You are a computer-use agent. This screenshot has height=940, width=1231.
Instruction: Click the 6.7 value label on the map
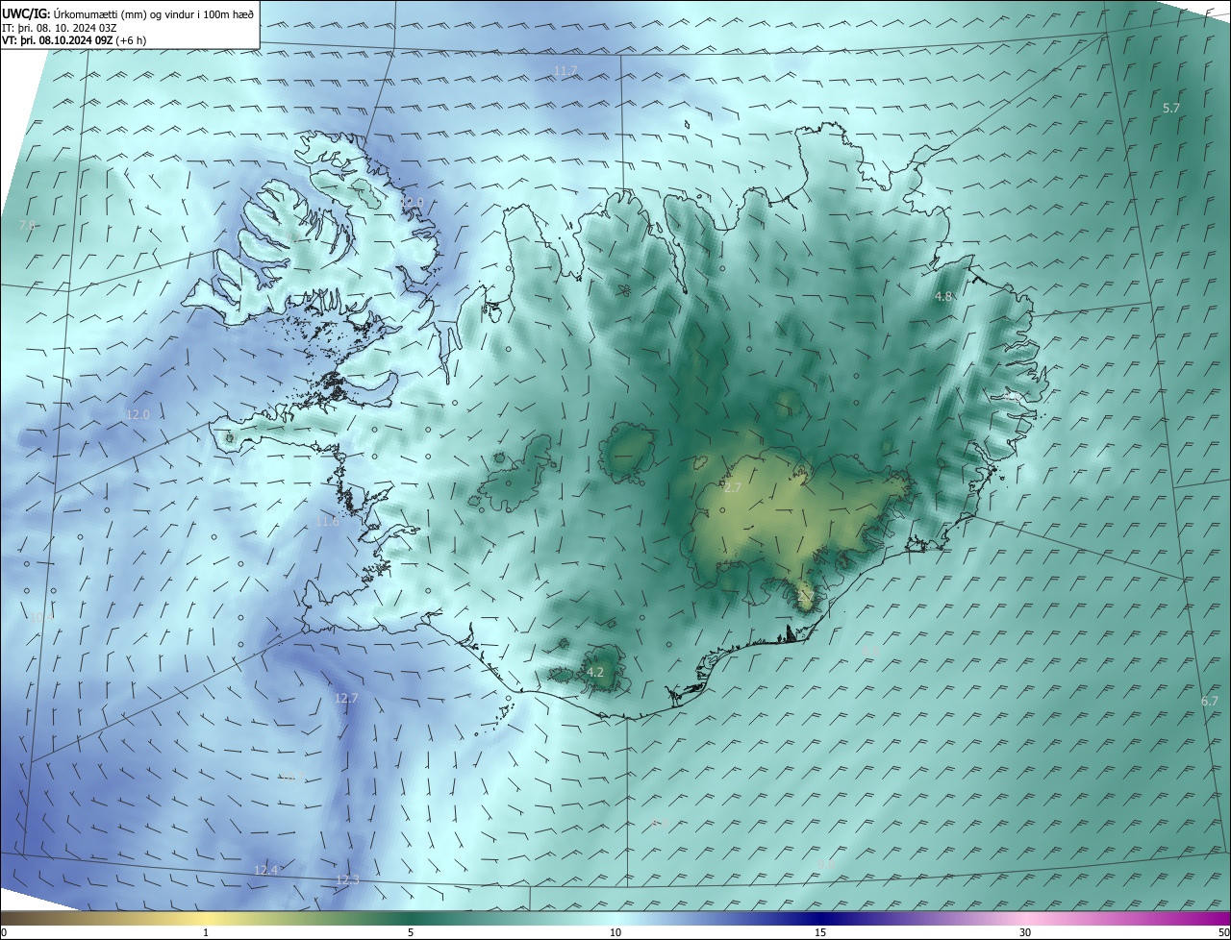pyautogui.click(x=1210, y=702)
